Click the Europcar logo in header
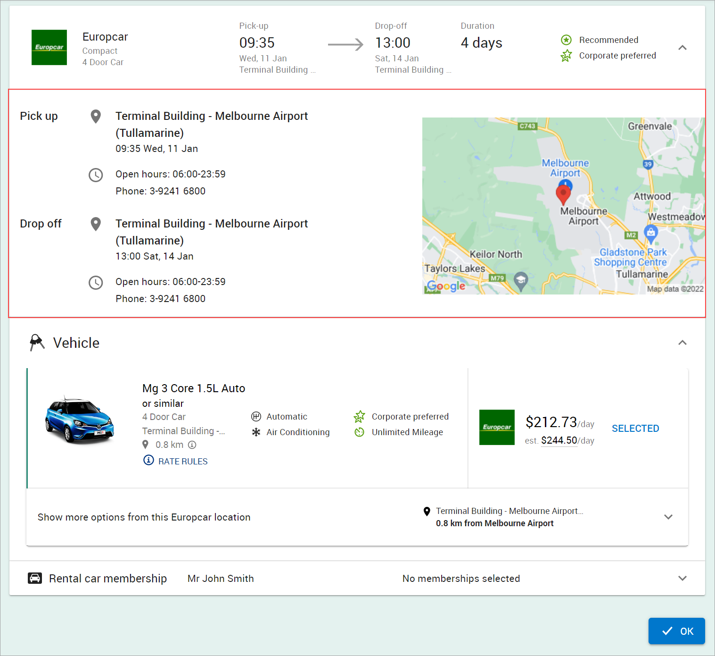This screenshot has width=715, height=656. pyautogui.click(x=49, y=47)
